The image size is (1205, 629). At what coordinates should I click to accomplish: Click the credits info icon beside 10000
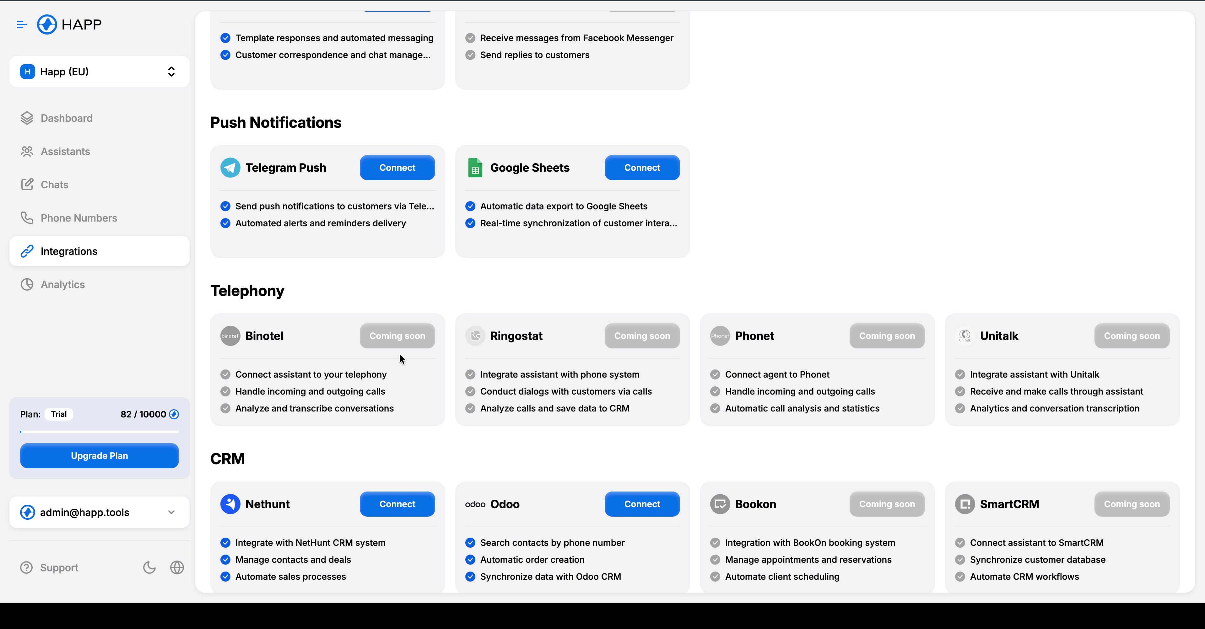[x=174, y=414]
